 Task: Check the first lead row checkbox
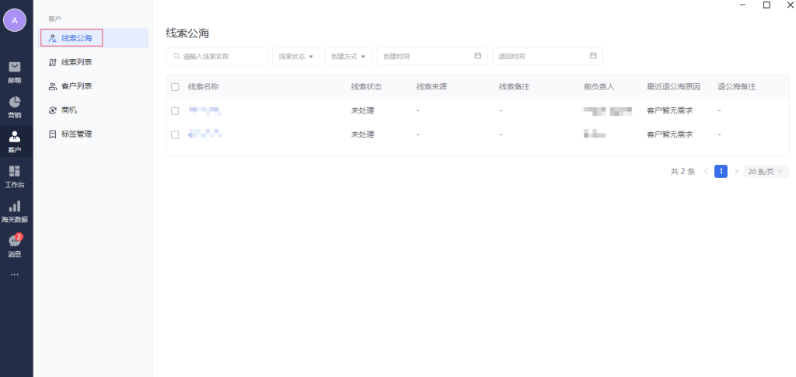point(175,111)
